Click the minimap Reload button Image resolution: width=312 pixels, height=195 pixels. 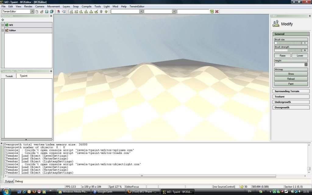tap(291, 79)
